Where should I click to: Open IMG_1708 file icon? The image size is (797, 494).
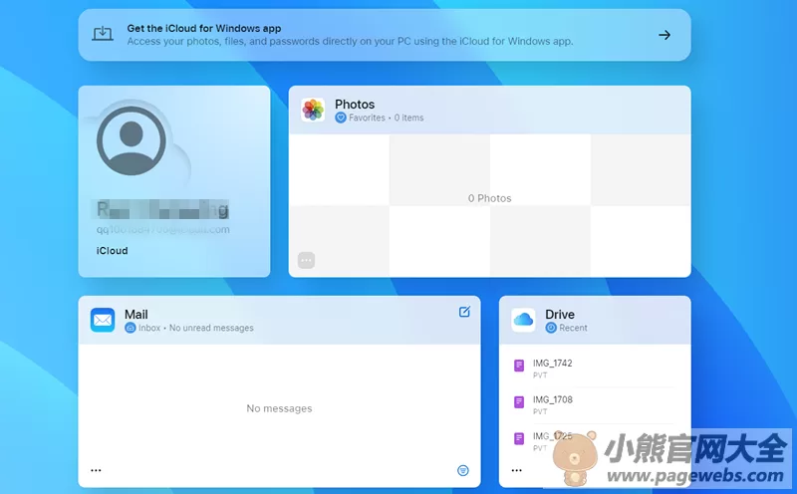coord(519,402)
